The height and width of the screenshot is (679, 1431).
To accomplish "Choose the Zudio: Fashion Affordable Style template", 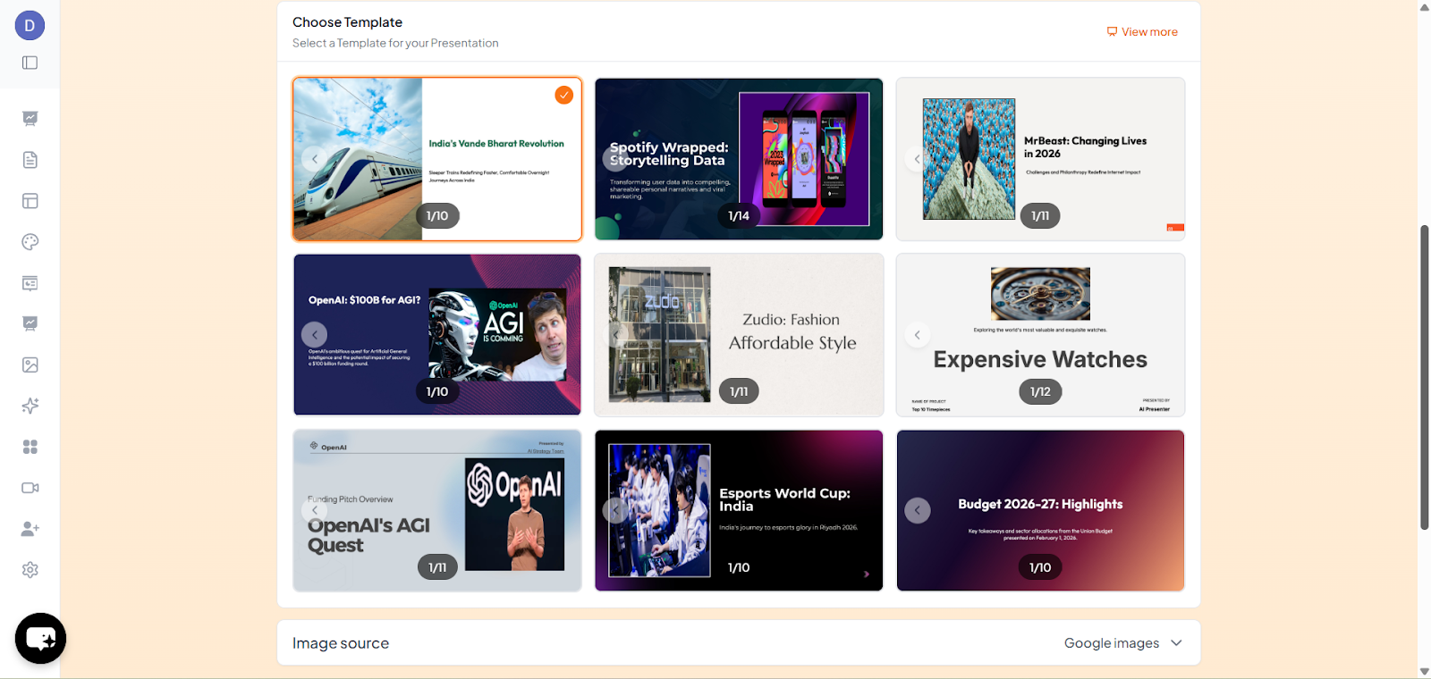I will (739, 335).
